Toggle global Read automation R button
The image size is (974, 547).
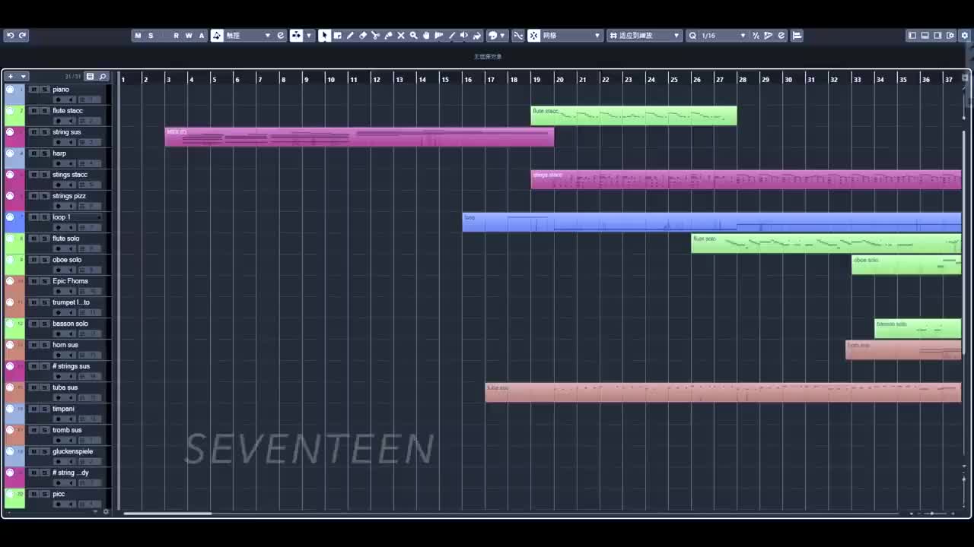point(176,35)
